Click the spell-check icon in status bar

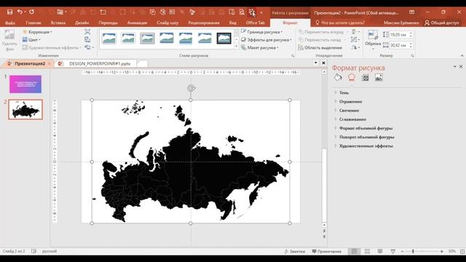(x=33, y=251)
